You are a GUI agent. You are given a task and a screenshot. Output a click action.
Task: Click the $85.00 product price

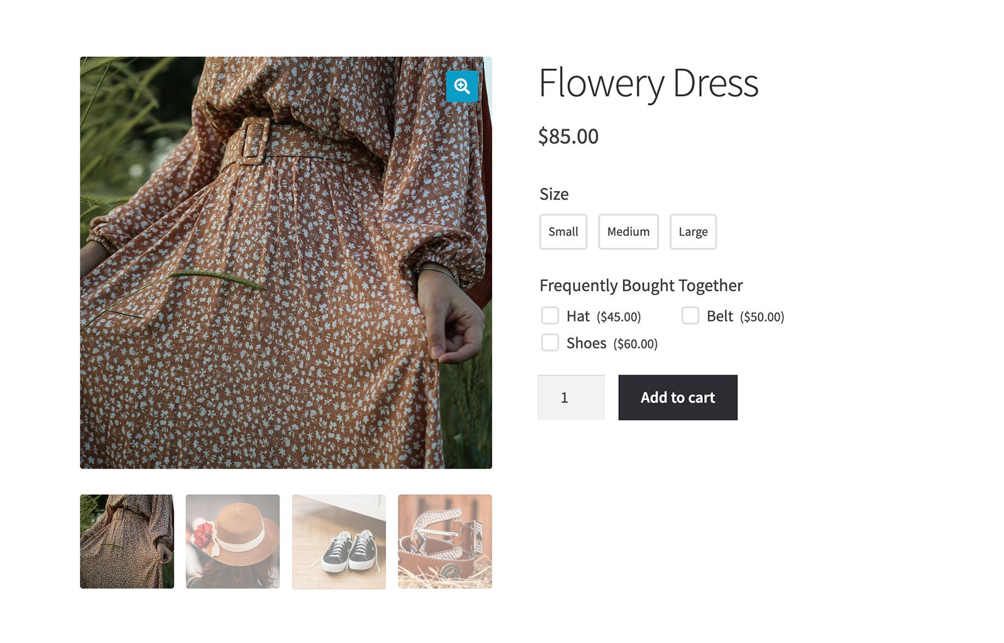[x=568, y=136]
